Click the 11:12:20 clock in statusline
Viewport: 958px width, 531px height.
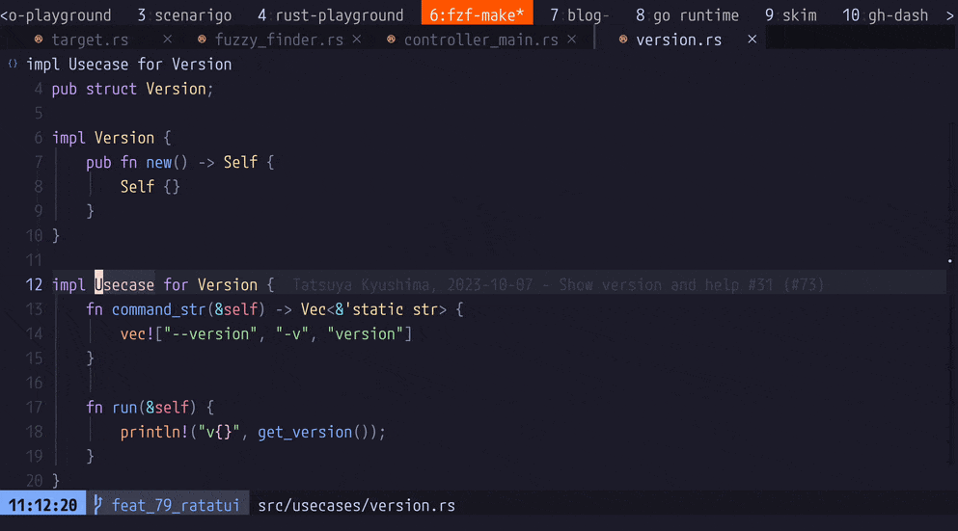point(42,505)
